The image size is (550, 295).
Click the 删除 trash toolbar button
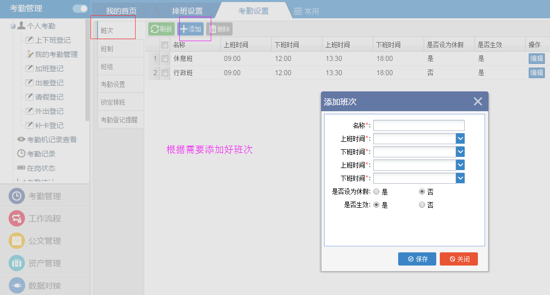[219, 29]
